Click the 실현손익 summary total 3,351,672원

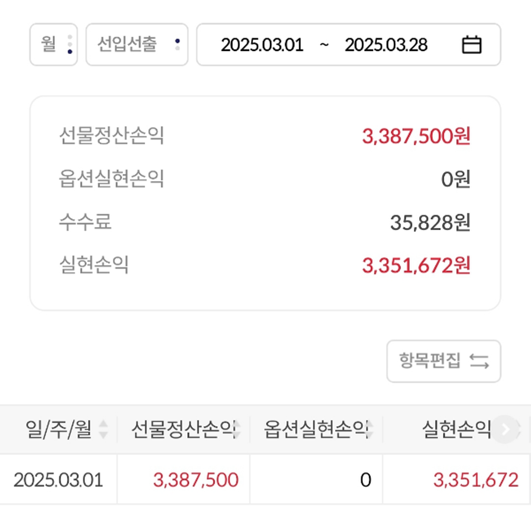pyautogui.click(x=416, y=265)
